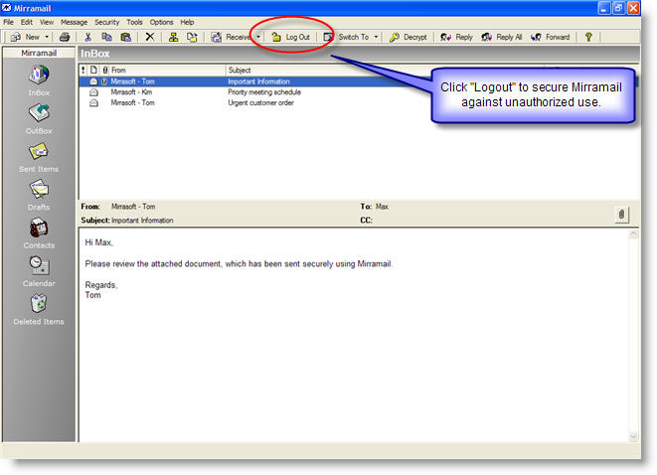Image resolution: width=657 pixels, height=475 pixels.
Task: Click the network hierarchy toolbar icon
Action: point(173,37)
